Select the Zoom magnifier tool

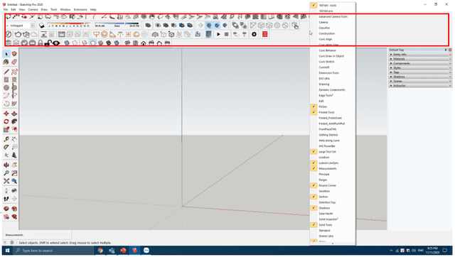[6, 173]
